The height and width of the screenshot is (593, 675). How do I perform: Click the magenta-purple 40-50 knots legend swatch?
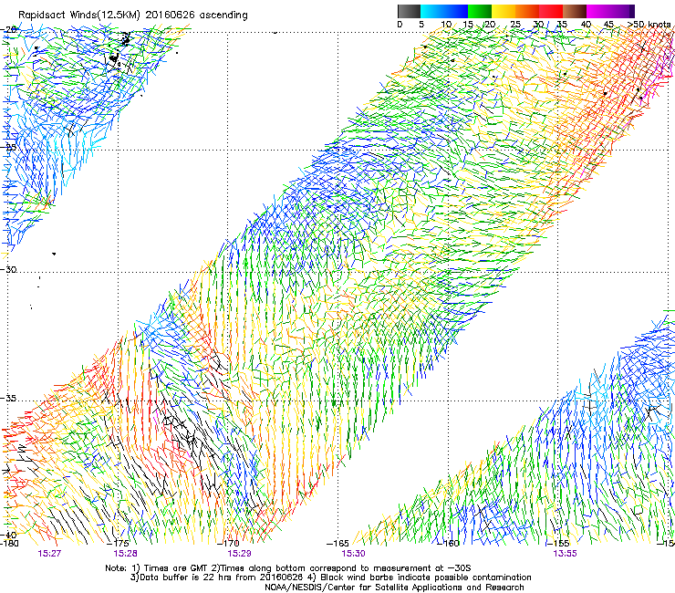(x=610, y=11)
